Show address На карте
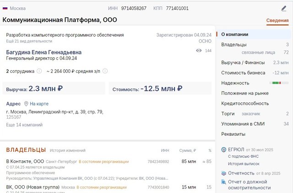The height and width of the screenshot is (193, 293). 39,104
